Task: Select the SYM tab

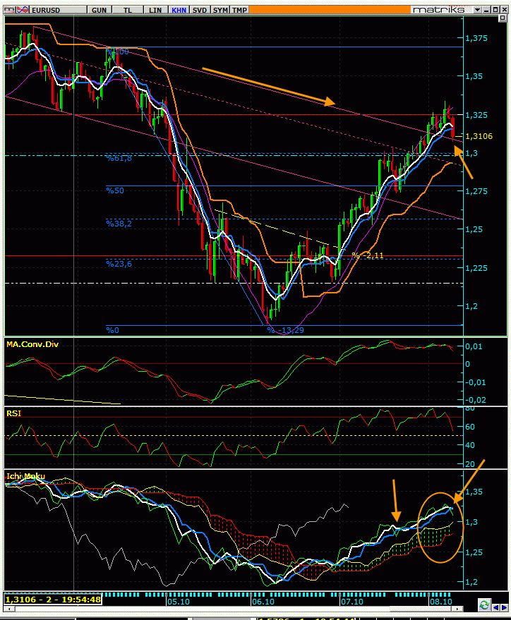Action: pos(221,11)
